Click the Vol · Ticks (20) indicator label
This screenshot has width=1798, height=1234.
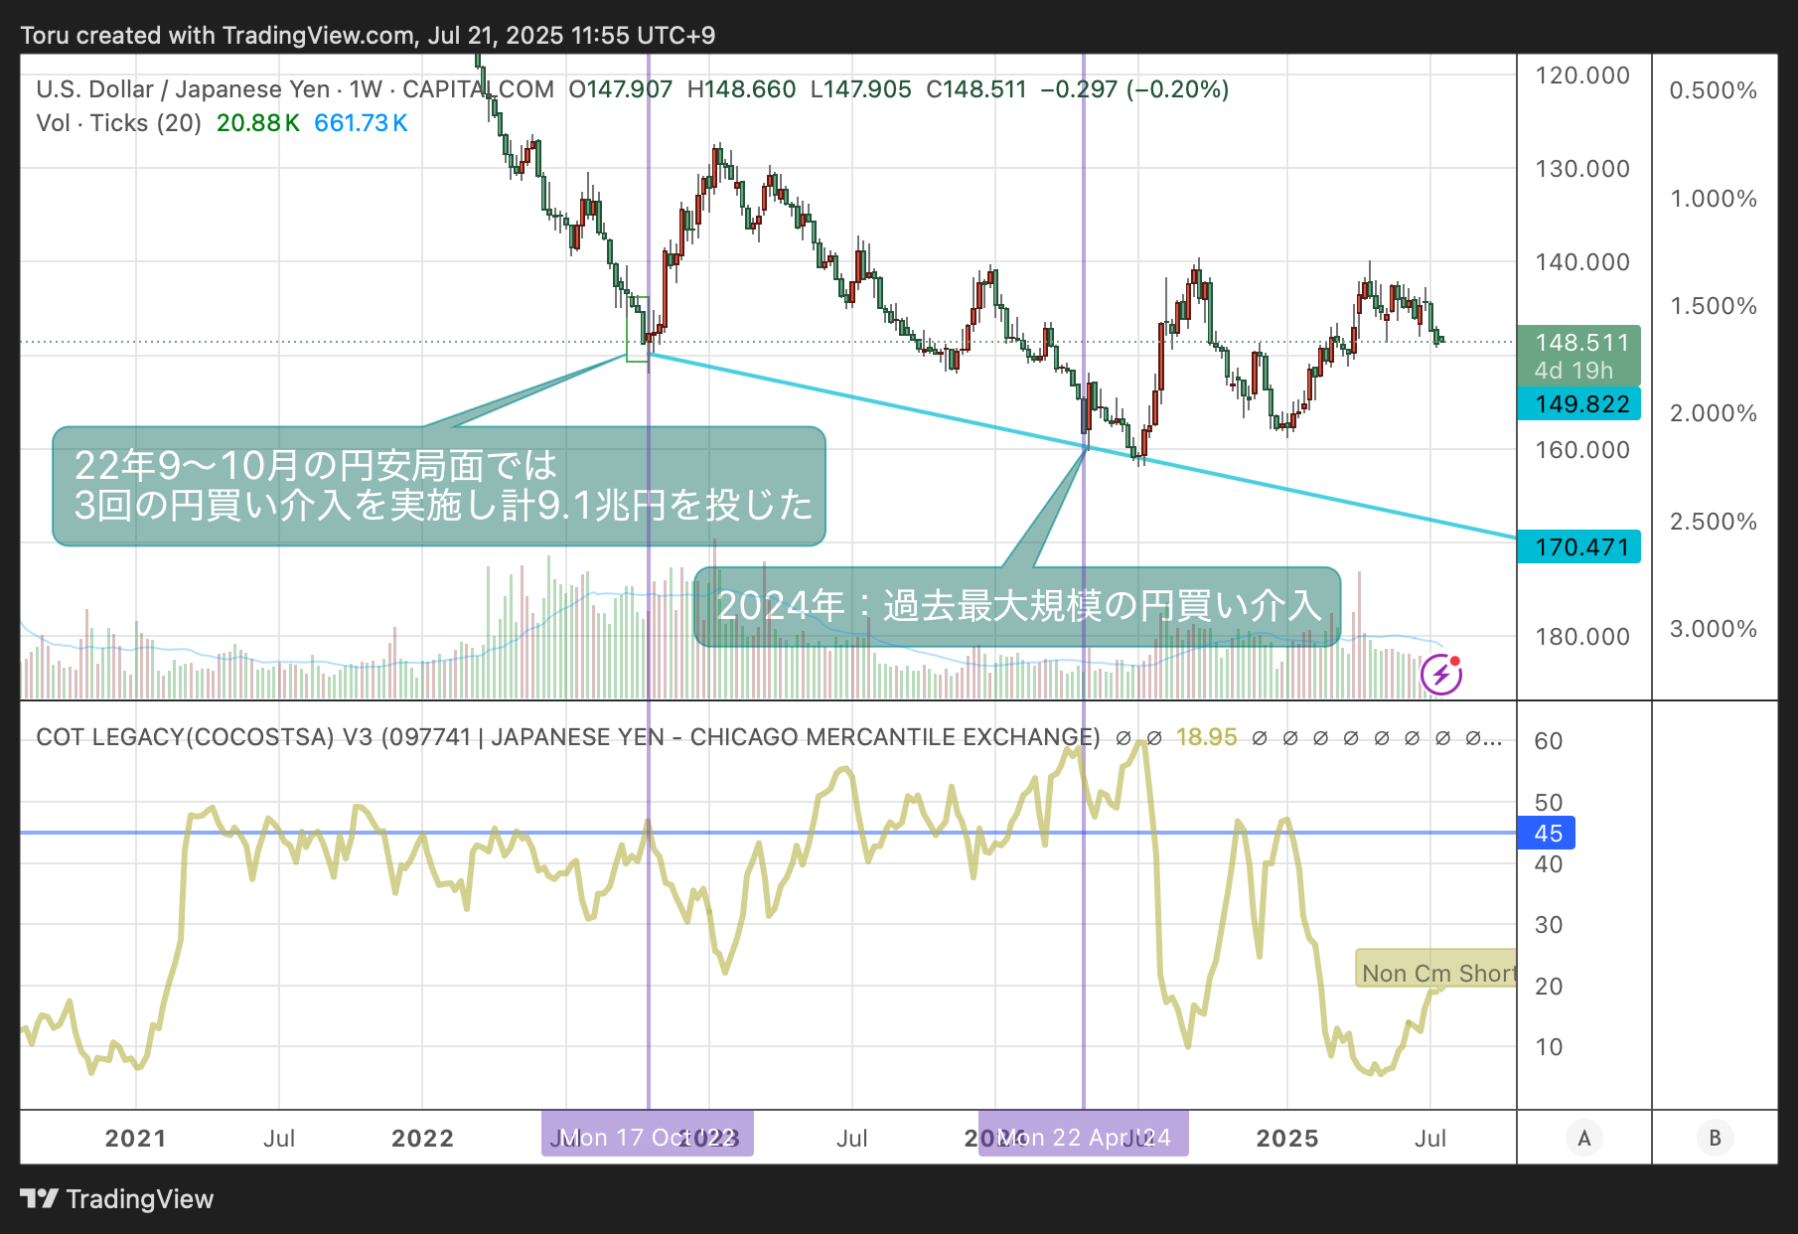point(118,123)
